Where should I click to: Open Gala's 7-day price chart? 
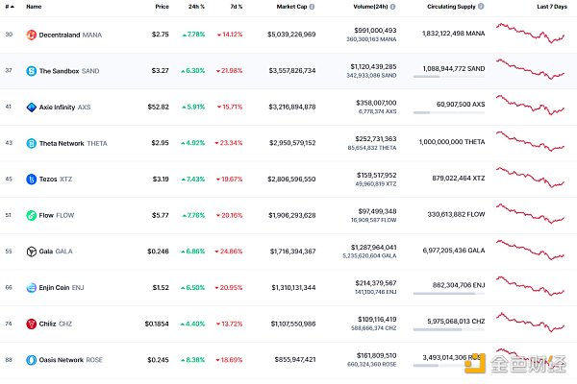(x=530, y=250)
